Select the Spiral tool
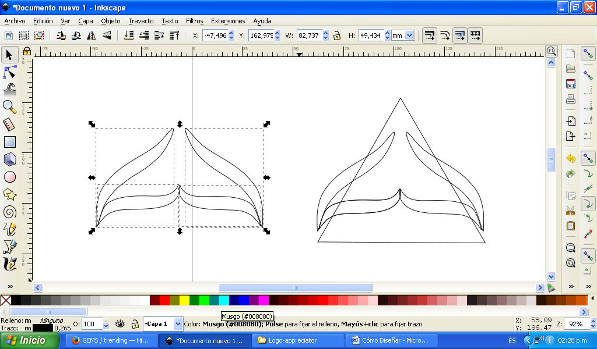Image resolution: width=597 pixels, height=349 pixels. pos(9,212)
